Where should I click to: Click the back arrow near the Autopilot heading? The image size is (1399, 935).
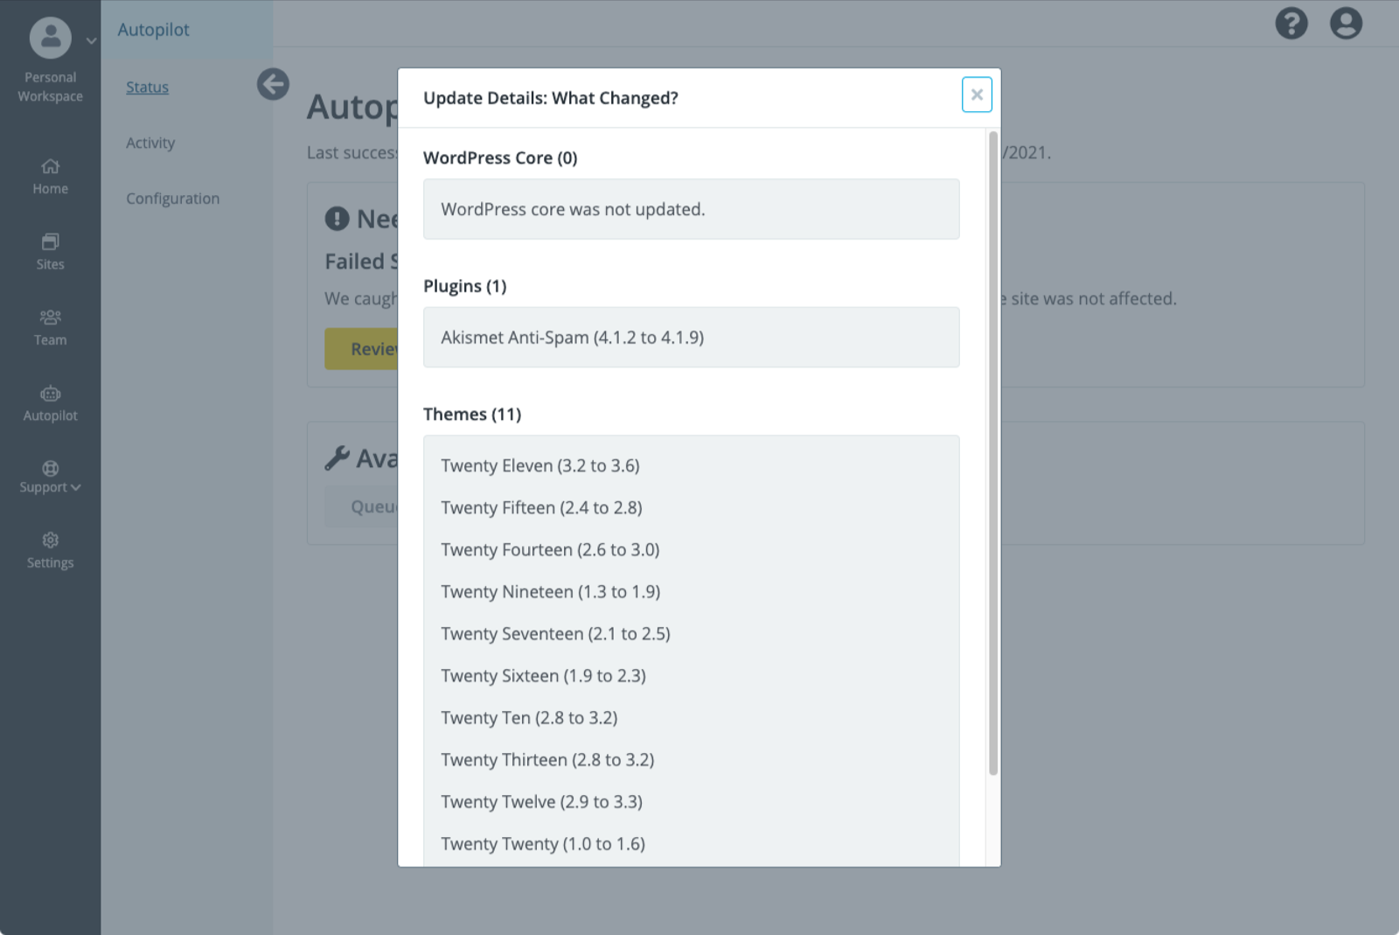pyautogui.click(x=274, y=85)
